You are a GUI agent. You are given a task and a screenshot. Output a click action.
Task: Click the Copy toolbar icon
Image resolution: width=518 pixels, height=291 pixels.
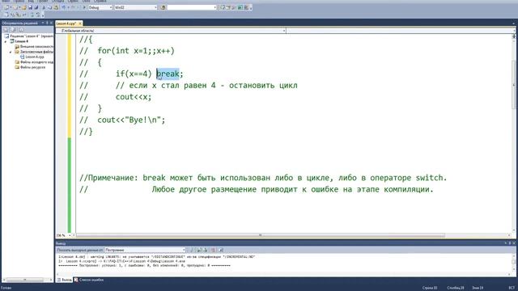[50, 7]
